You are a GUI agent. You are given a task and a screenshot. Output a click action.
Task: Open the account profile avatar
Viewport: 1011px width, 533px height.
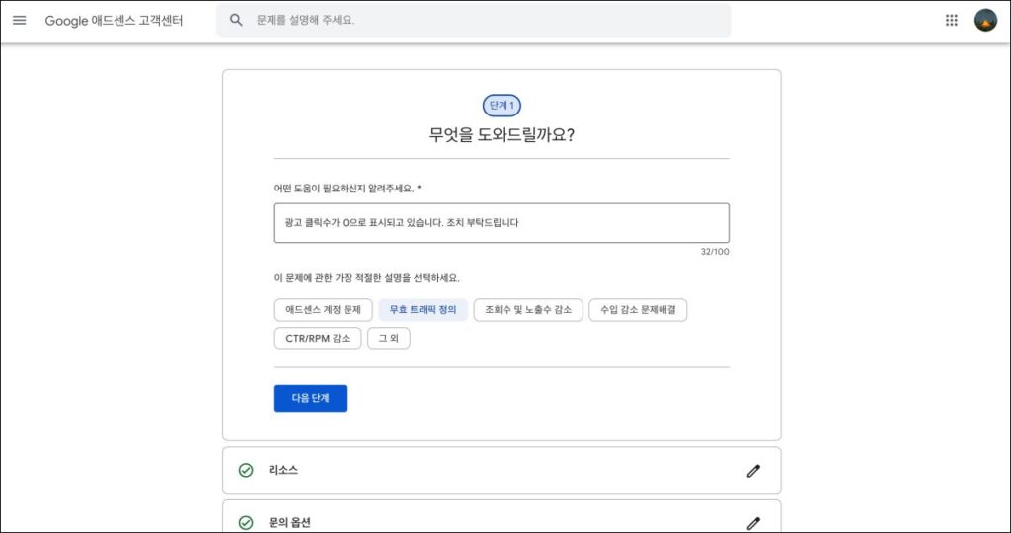click(985, 20)
